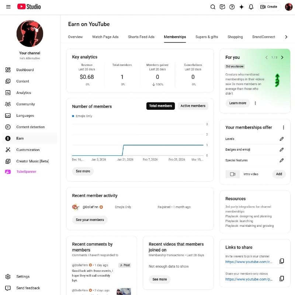The image size is (295, 295).
Task: Open the hamburger navigation menu
Action: click(8, 7)
